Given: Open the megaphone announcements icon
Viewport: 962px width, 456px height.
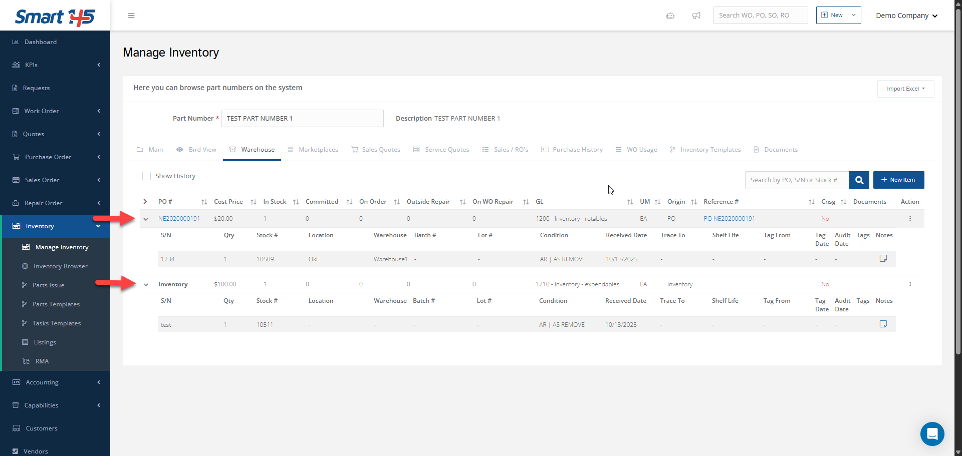Looking at the screenshot, I should click(x=696, y=16).
